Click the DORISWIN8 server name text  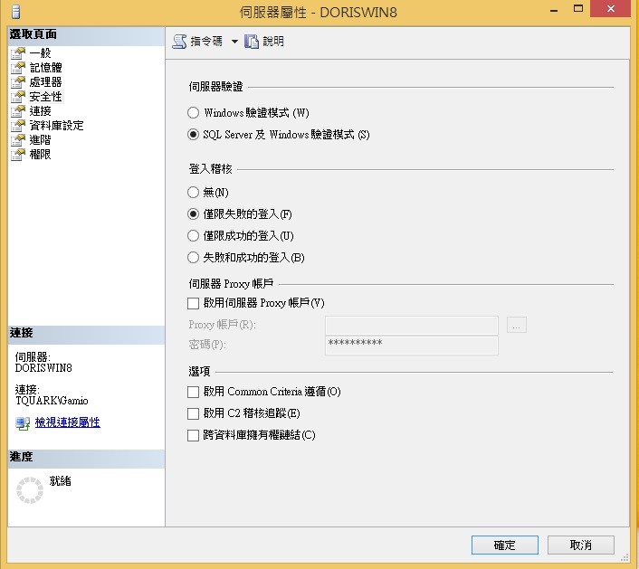(x=43, y=368)
